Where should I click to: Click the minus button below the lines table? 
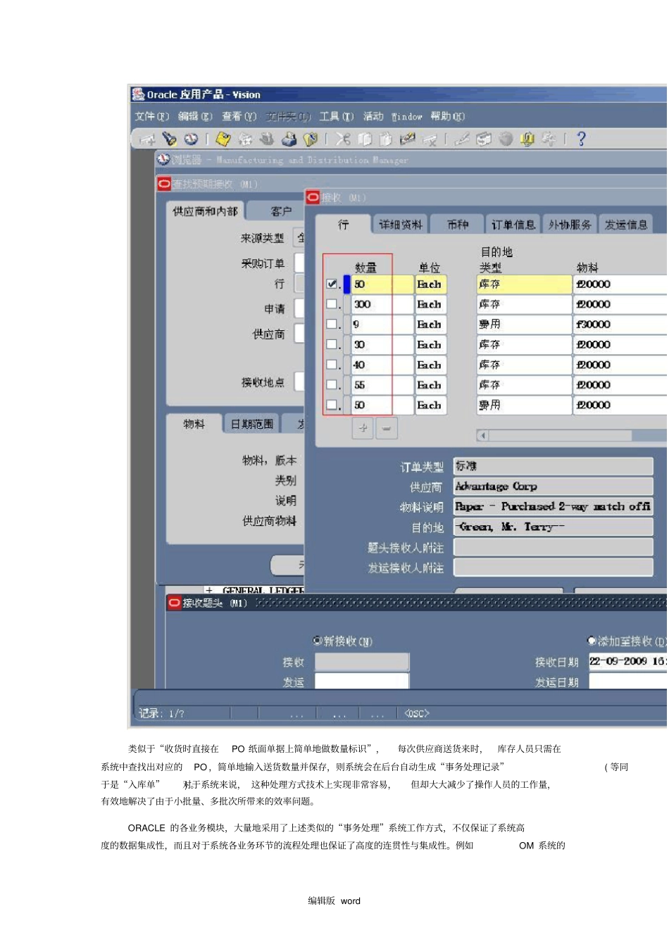[x=387, y=427]
